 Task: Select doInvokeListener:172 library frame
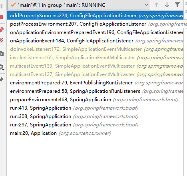coord(95,49)
